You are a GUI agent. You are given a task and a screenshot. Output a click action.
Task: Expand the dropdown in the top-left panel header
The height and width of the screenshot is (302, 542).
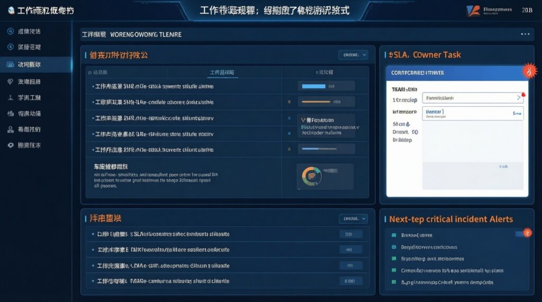pyautogui.click(x=353, y=55)
